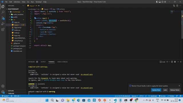
Task: Open index.js file
Action: pos(17,33)
